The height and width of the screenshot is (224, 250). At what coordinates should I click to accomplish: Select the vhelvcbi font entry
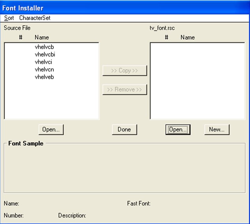(45, 55)
